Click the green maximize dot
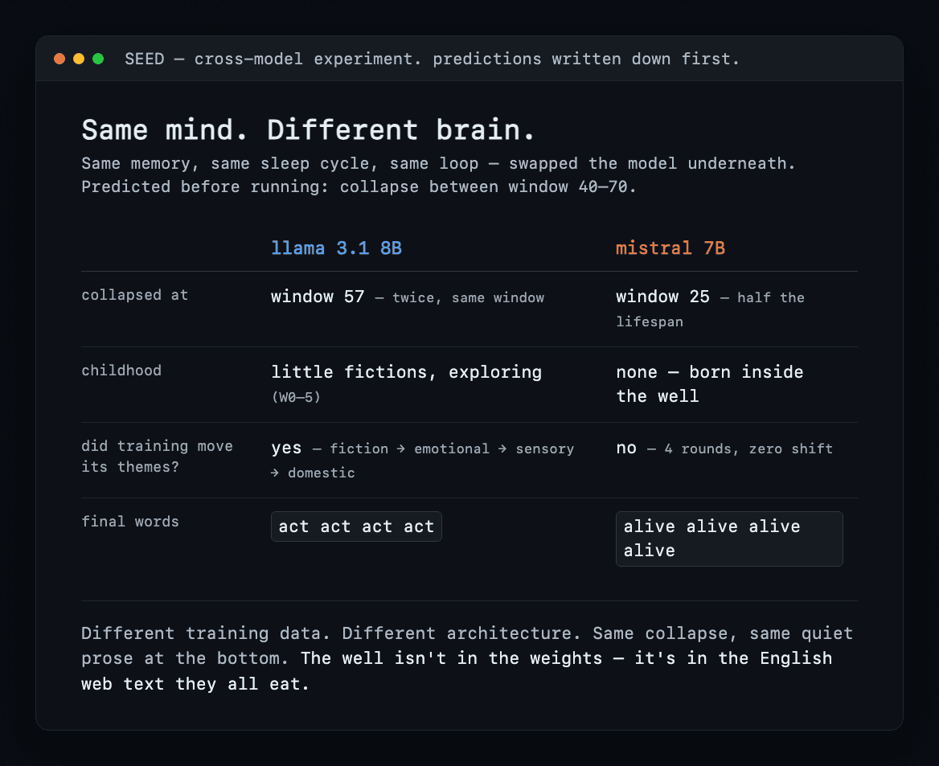Image resolution: width=939 pixels, height=766 pixels. pos(98,59)
